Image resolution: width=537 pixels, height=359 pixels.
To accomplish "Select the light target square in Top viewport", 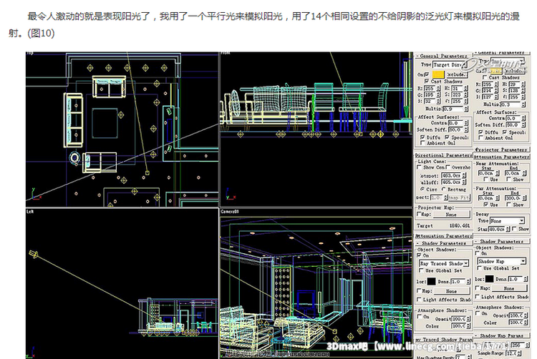I will tap(147, 173).
